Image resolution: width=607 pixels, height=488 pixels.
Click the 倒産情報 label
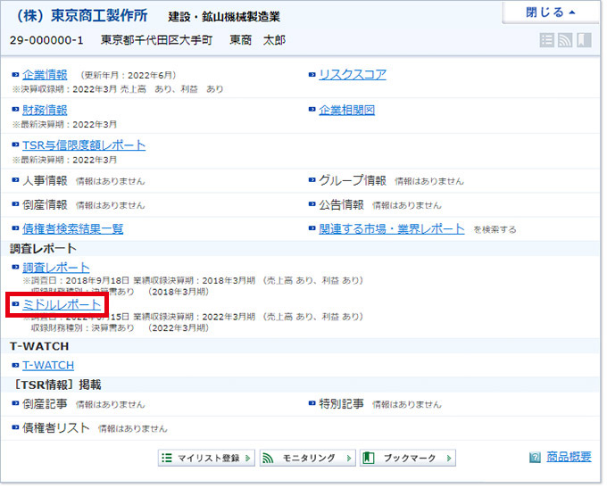click(45, 204)
